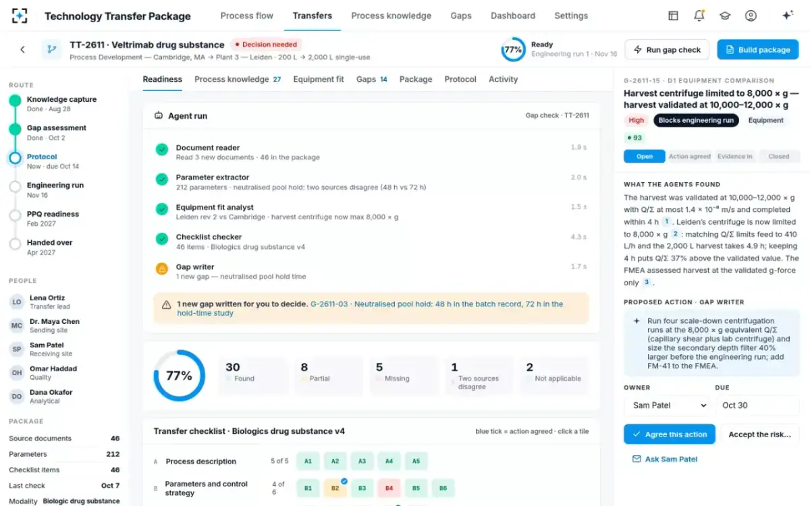Click the MC avatar for Dr. Maya Chen
The width and height of the screenshot is (810, 506).
point(16,326)
